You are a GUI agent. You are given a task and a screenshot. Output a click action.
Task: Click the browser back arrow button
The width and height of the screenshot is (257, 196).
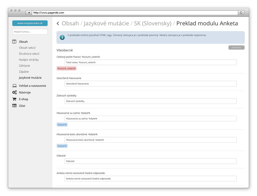coord(28,13)
